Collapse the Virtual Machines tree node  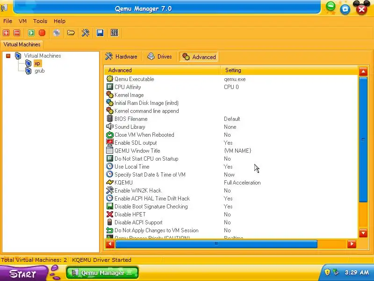click(x=8, y=56)
